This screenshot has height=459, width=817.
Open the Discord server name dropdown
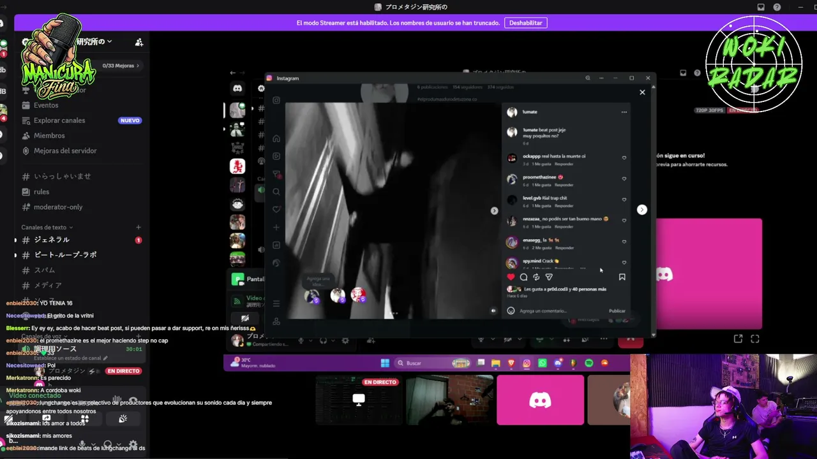(94, 42)
